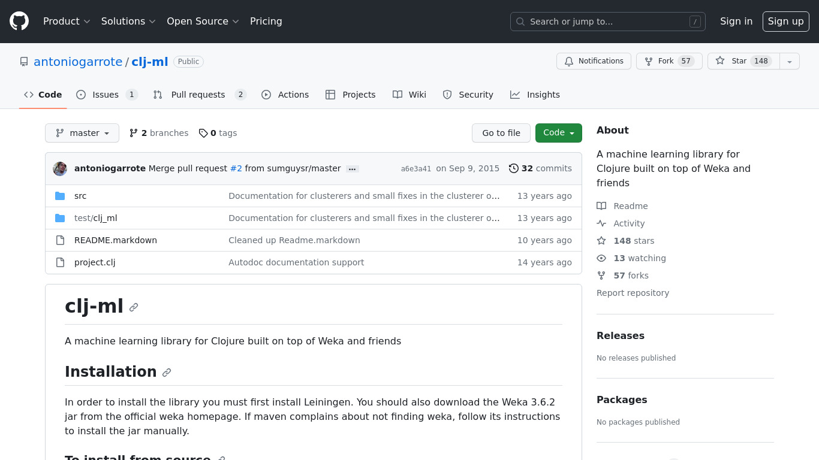Click the Pull requests icon

(x=158, y=95)
